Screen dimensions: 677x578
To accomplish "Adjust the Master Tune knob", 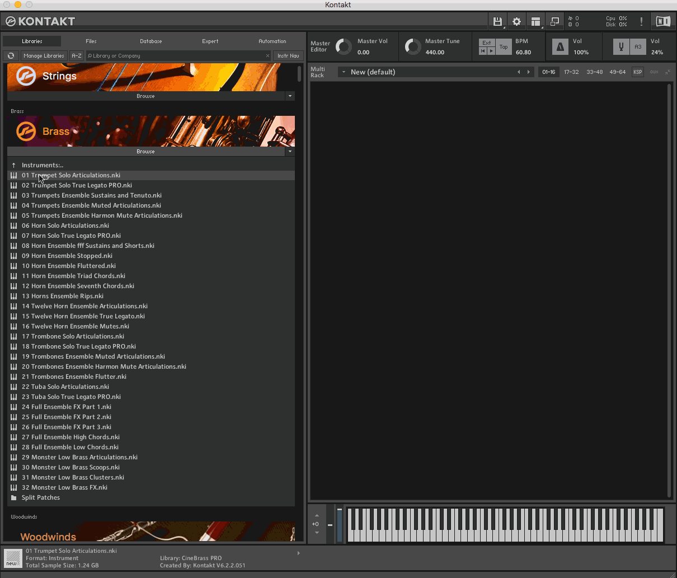I will pyautogui.click(x=412, y=47).
